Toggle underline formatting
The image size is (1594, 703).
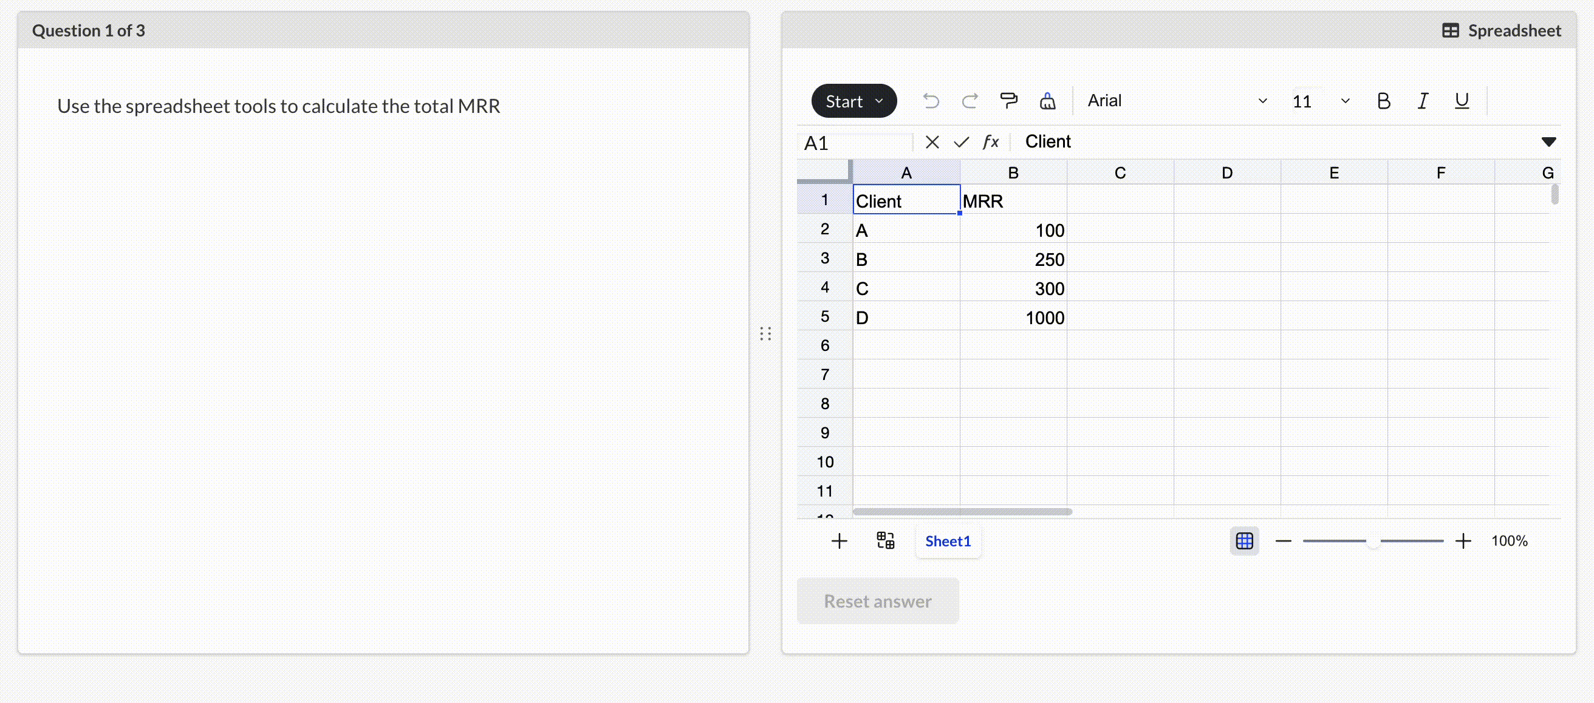click(x=1462, y=101)
